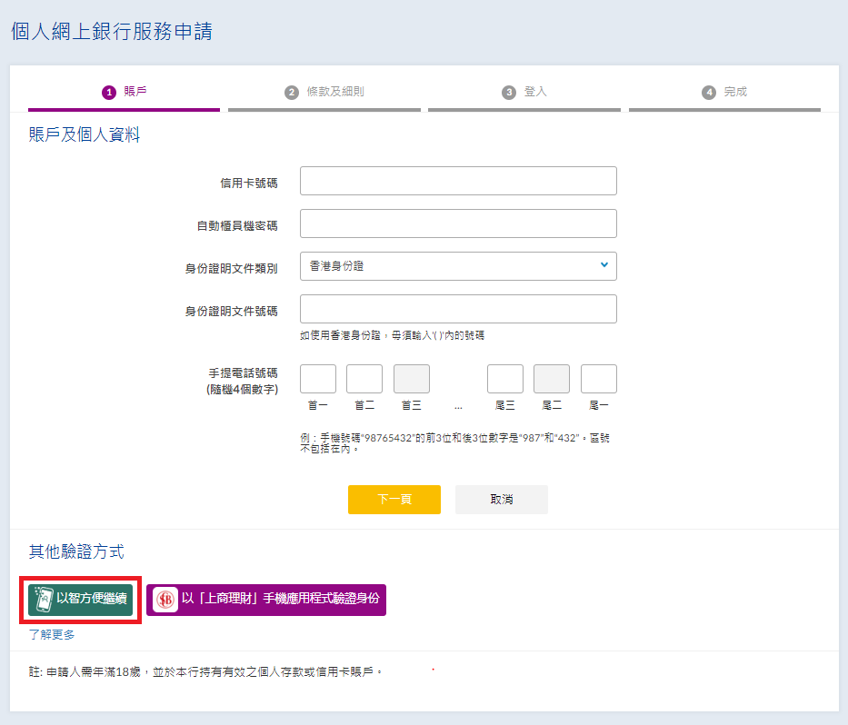Select the 條款及細則 step tab
848x725 pixels.
pyautogui.click(x=334, y=92)
